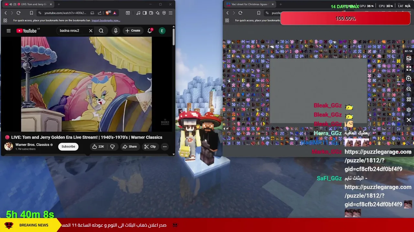Click the 02:50 puzzle timer
Viewport: 414px width, 232px height.
(x=409, y=51)
